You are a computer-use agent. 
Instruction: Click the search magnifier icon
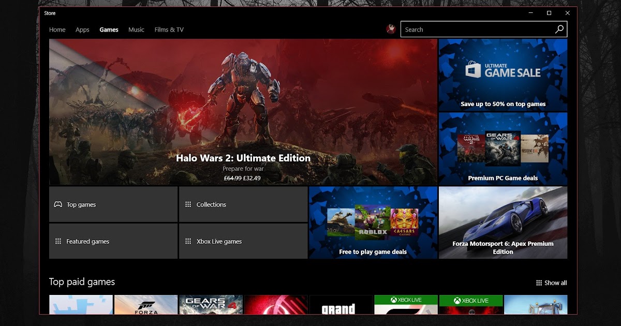(x=559, y=29)
